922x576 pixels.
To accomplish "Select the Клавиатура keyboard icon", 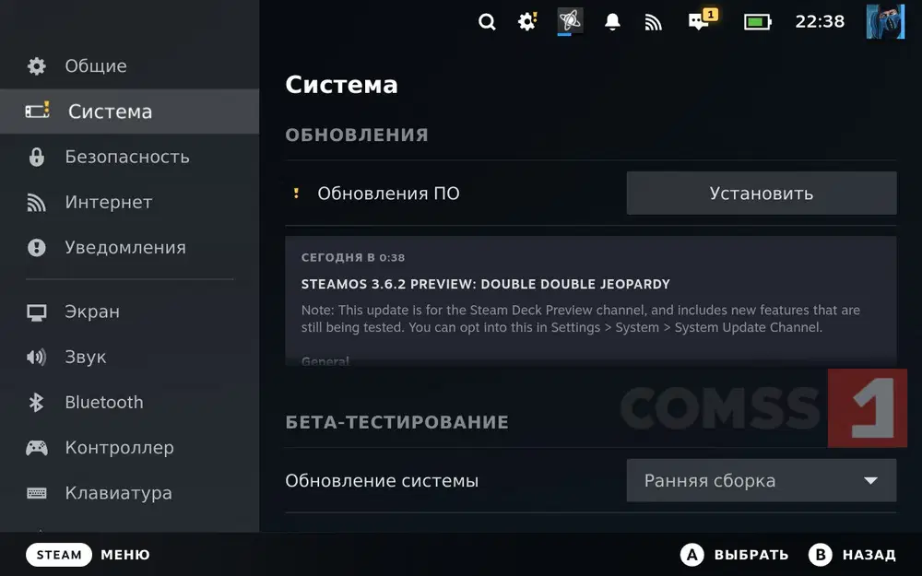I will point(37,493).
